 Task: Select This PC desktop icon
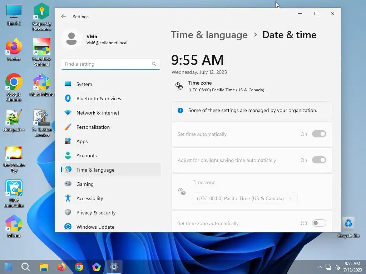click(x=14, y=15)
